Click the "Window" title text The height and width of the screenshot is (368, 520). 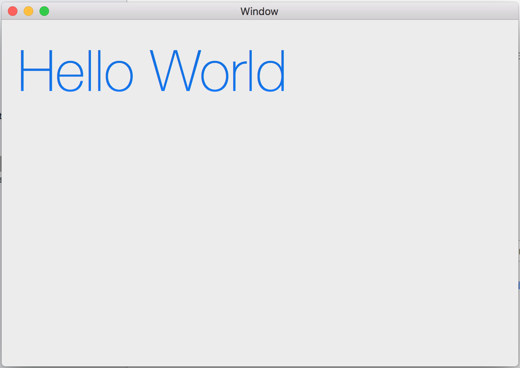(259, 11)
